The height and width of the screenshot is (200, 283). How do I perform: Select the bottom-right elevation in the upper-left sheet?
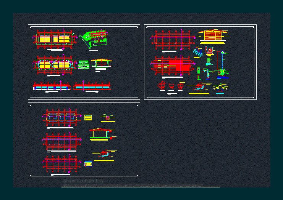(92, 87)
